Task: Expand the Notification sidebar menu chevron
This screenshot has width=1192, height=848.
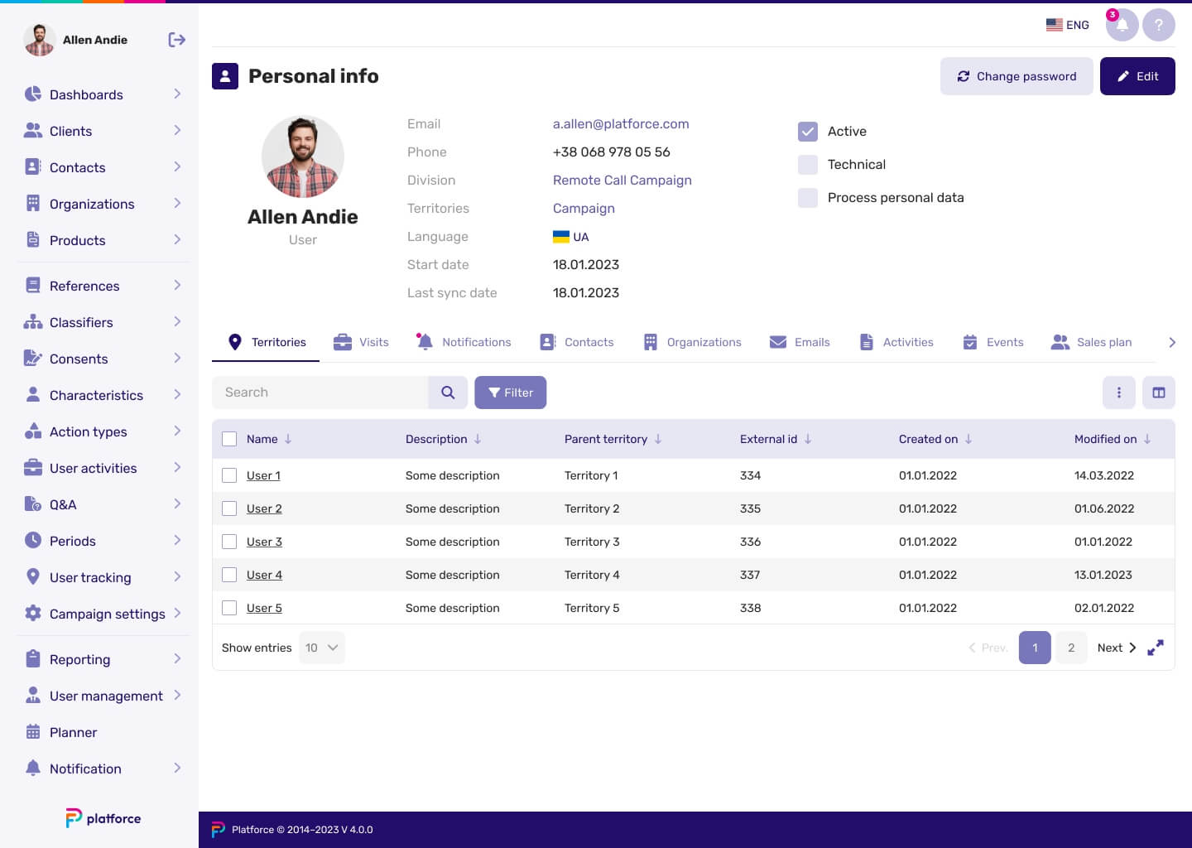Action: coord(177,768)
